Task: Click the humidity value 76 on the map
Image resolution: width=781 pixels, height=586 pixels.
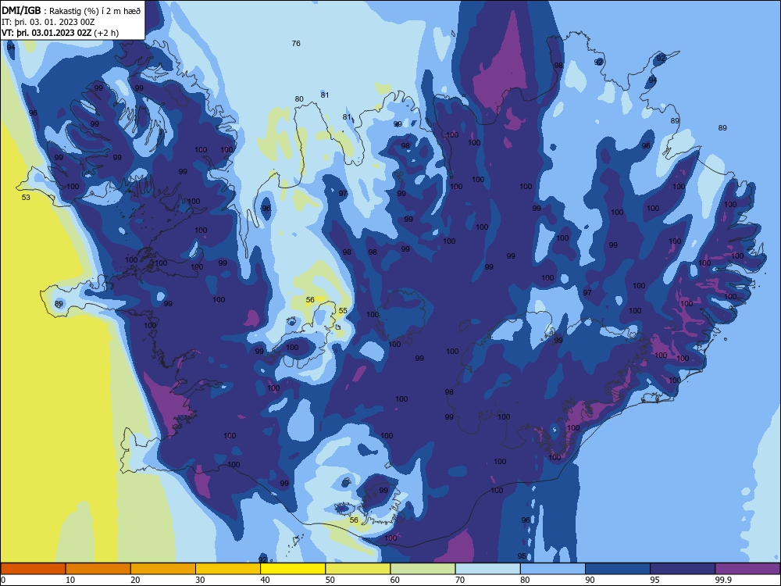Action: point(296,43)
